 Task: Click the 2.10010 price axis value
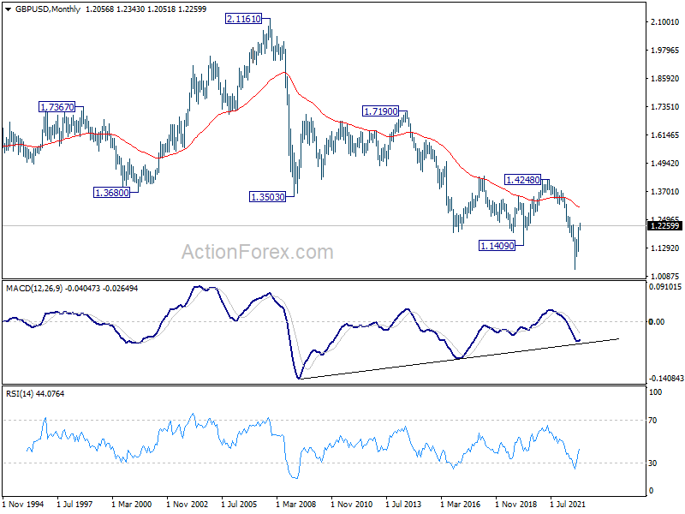(665, 22)
